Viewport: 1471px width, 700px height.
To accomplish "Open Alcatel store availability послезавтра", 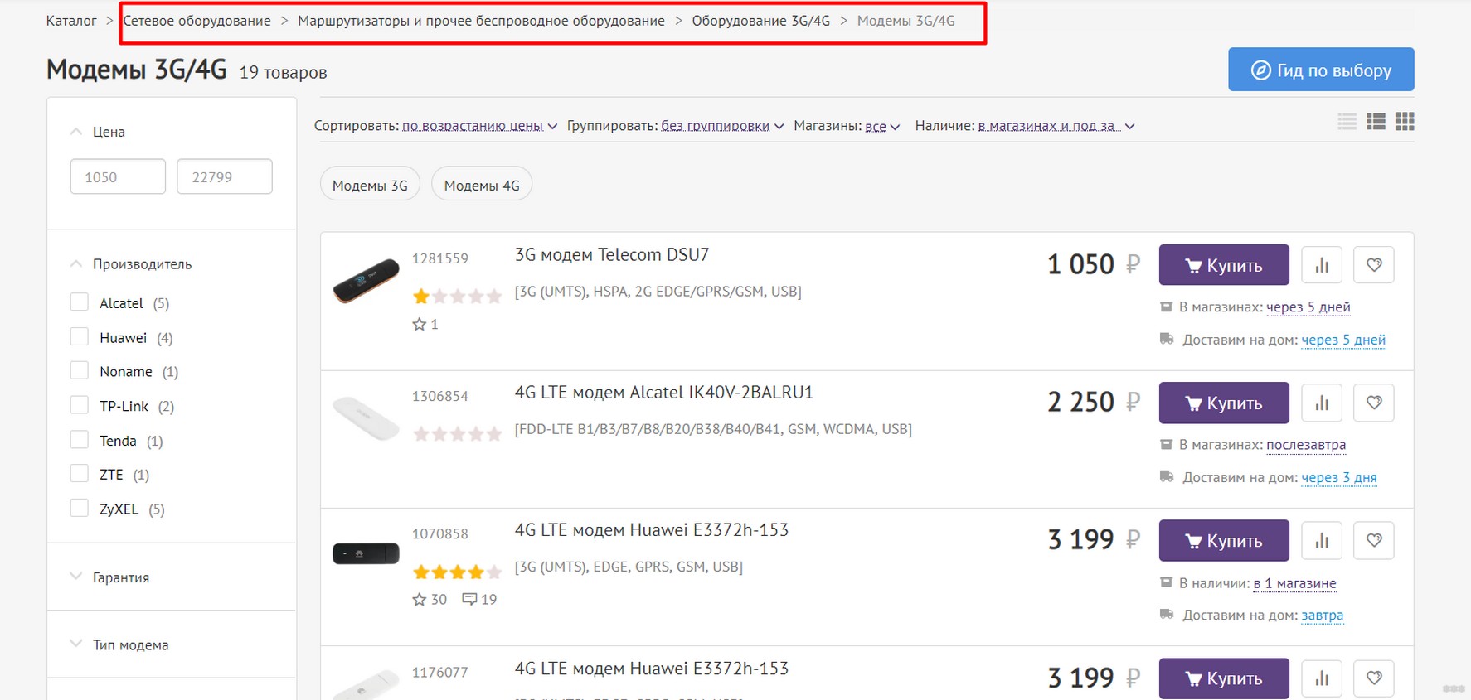I will (x=1306, y=445).
